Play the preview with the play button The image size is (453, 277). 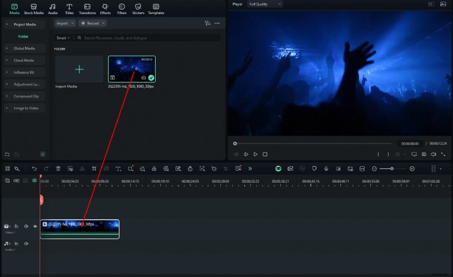coord(255,154)
